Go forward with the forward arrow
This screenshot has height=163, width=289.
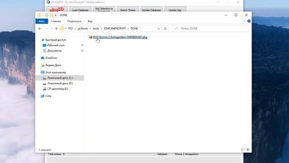click(x=47, y=29)
